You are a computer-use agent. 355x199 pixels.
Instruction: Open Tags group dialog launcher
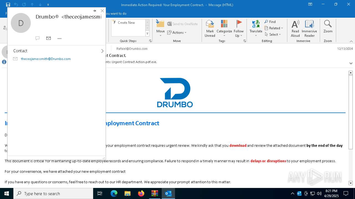tap(245, 41)
